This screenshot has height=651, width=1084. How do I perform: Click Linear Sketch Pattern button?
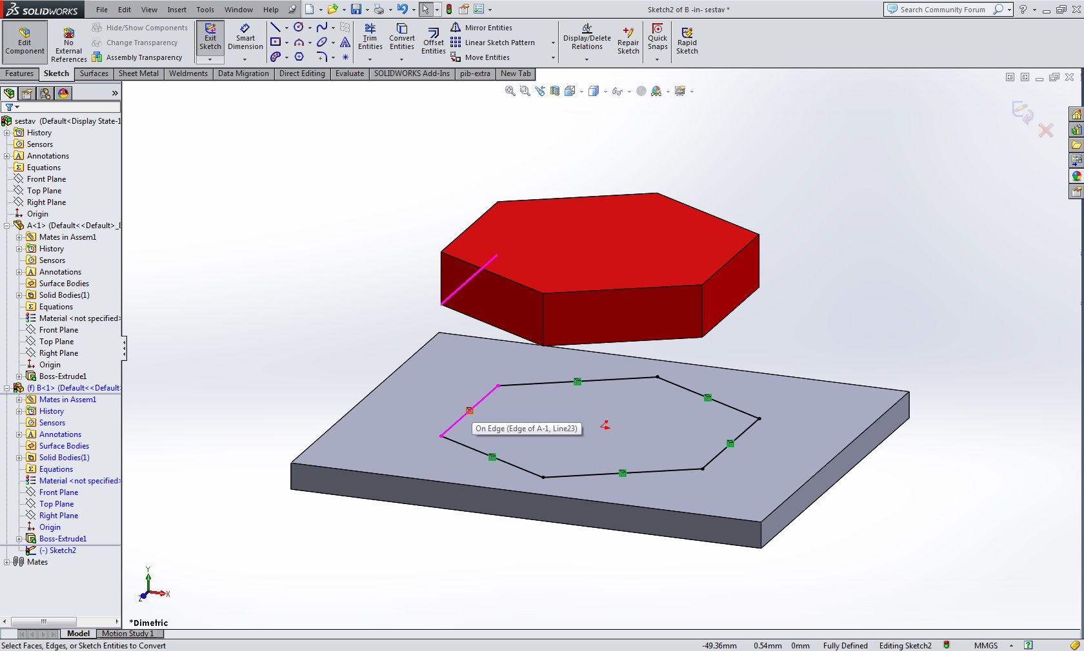pos(499,43)
